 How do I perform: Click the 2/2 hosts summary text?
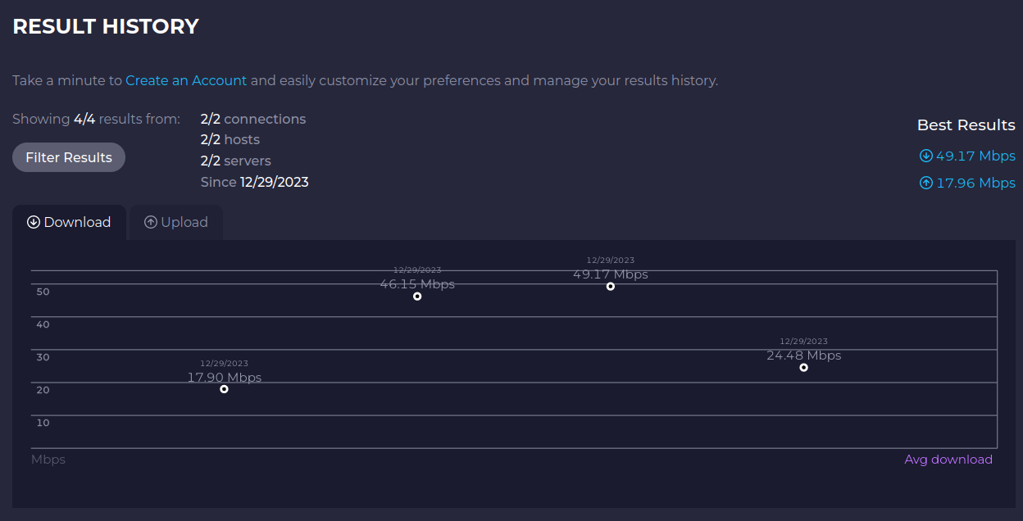230,139
